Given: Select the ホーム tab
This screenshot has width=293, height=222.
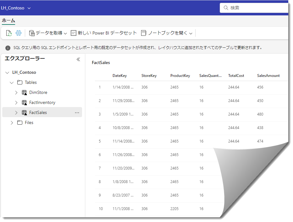Looking at the screenshot, I should coord(8,20).
